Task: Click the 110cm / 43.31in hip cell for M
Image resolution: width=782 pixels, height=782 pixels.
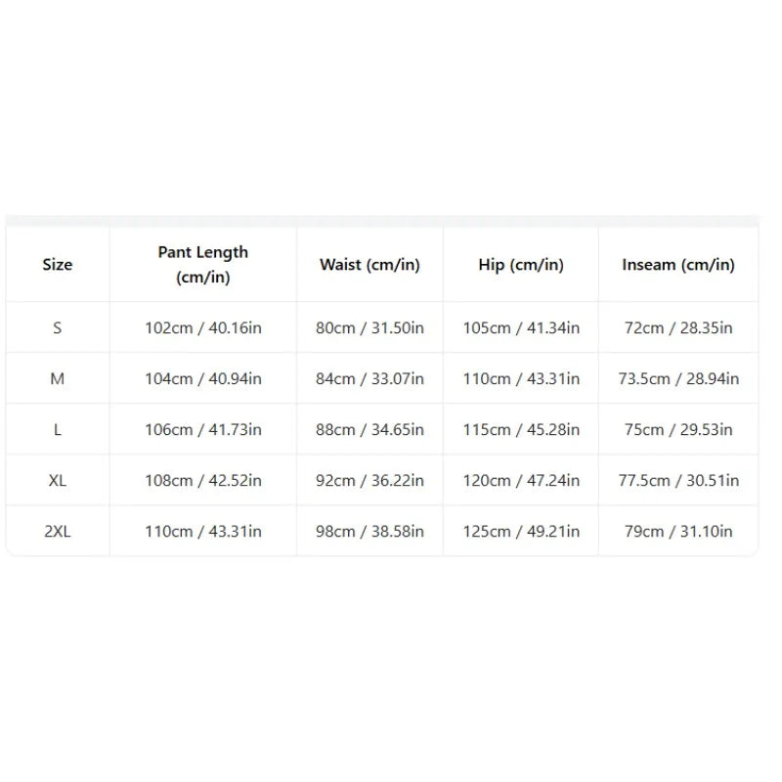Action: pos(521,379)
